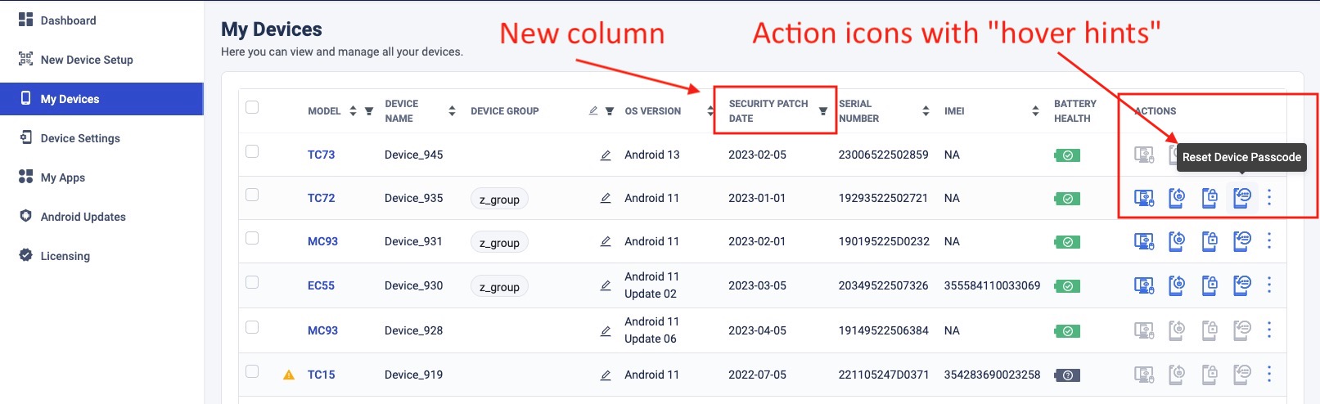Check the box for the TC73 device row
Image resolution: width=1320 pixels, height=404 pixels.
[252, 151]
